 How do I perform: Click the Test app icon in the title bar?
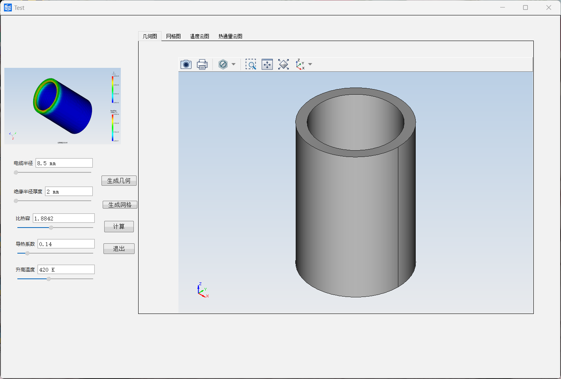click(x=8, y=7)
